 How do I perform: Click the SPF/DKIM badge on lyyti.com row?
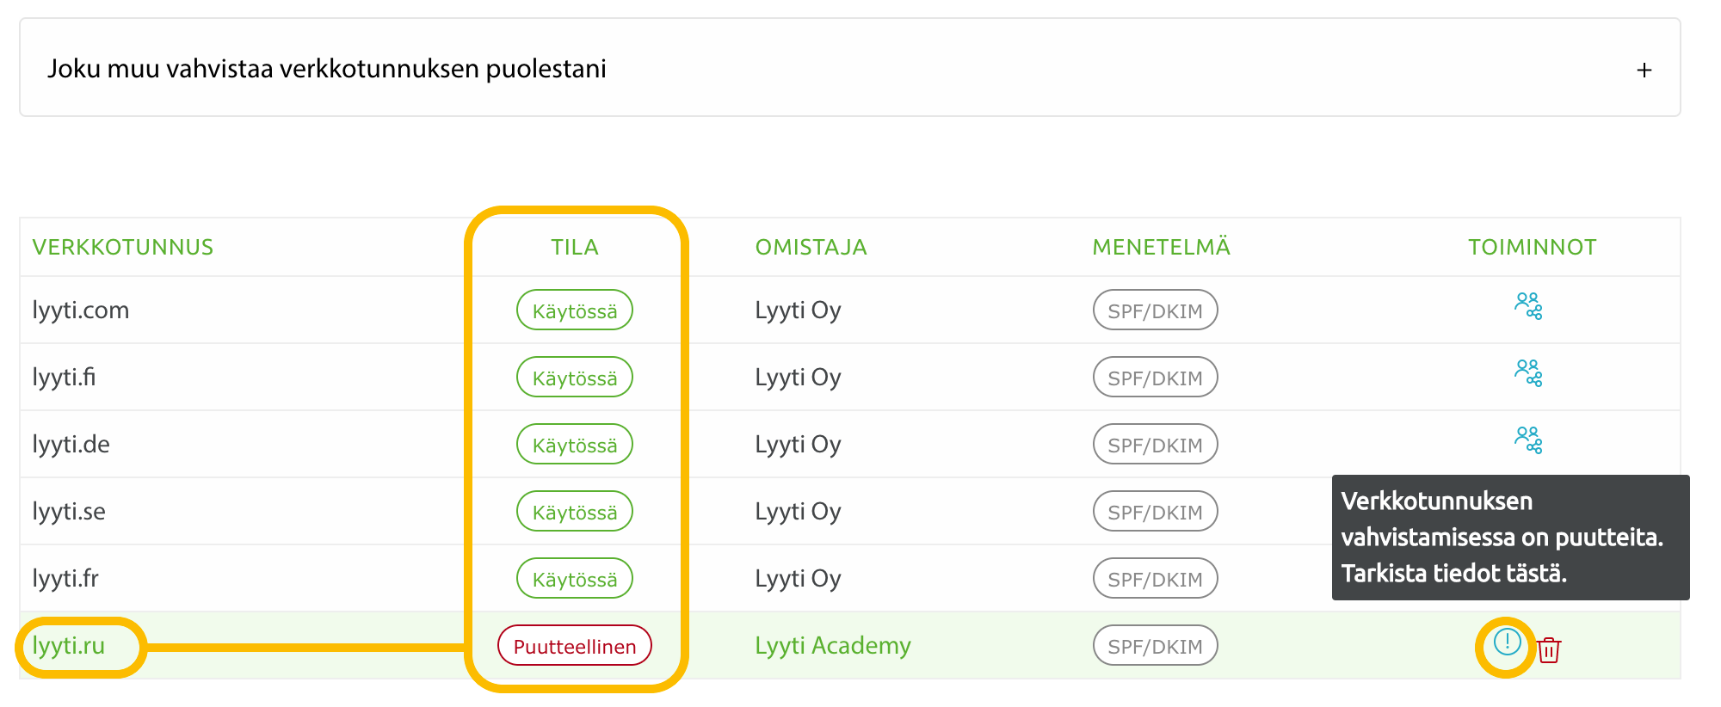[1155, 310]
